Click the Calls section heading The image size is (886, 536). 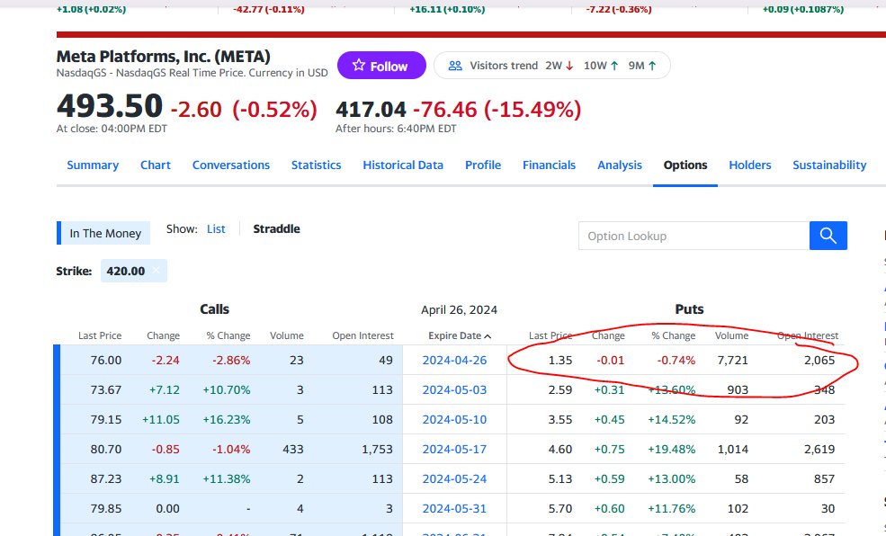(214, 309)
